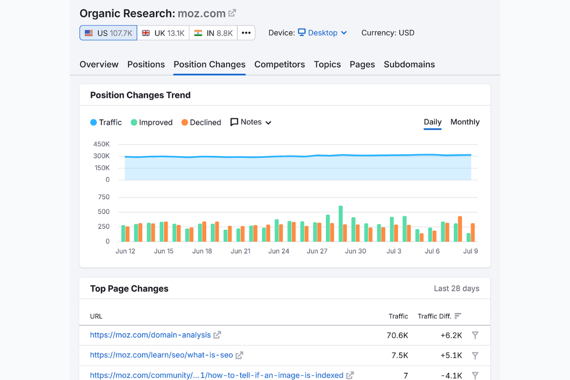The height and width of the screenshot is (380, 570).
Task: Click the funnel filter icon for domain-analysis row
Action: point(475,335)
